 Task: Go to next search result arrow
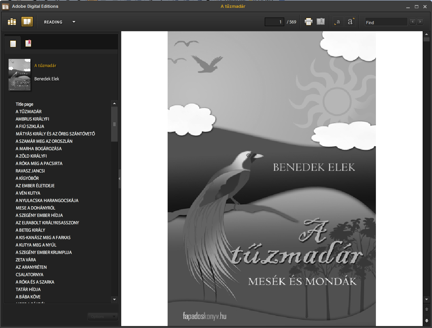(420, 22)
